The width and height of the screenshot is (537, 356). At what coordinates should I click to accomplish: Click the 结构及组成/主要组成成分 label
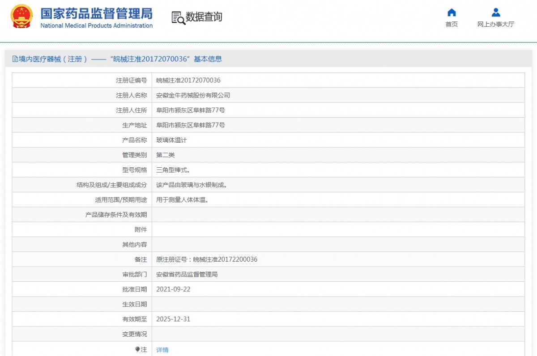pyautogui.click(x=112, y=185)
